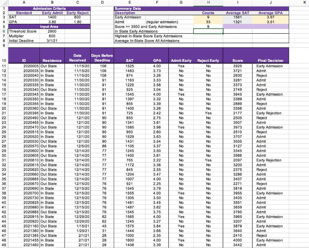309x248 pixels.
Task: Select the Average In-State Score All Admissions label
Action: click(147, 41)
